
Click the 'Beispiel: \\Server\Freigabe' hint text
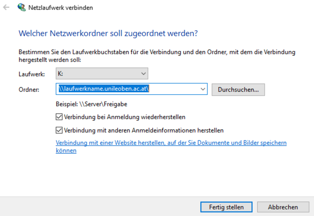click(91, 104)
